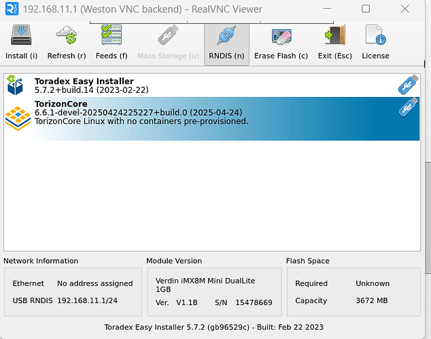
Task: Click USB icon on TorizonCore row
Action: pyautogui.click(x=409, y=107)
